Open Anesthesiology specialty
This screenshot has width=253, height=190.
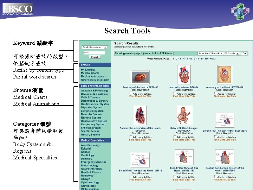pyautogui.click(x=90, y=145)
